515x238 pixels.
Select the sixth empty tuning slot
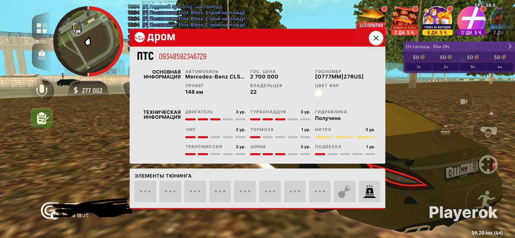pos(270,191)
